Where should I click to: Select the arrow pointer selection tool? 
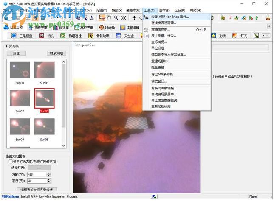[x=102, y=18]
